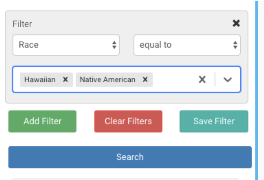264x180 pixels.
Task: Open the Race field dropdown
Action: click(66, 45)
